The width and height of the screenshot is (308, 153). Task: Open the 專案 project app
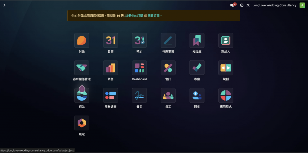(x=197, y=67)
